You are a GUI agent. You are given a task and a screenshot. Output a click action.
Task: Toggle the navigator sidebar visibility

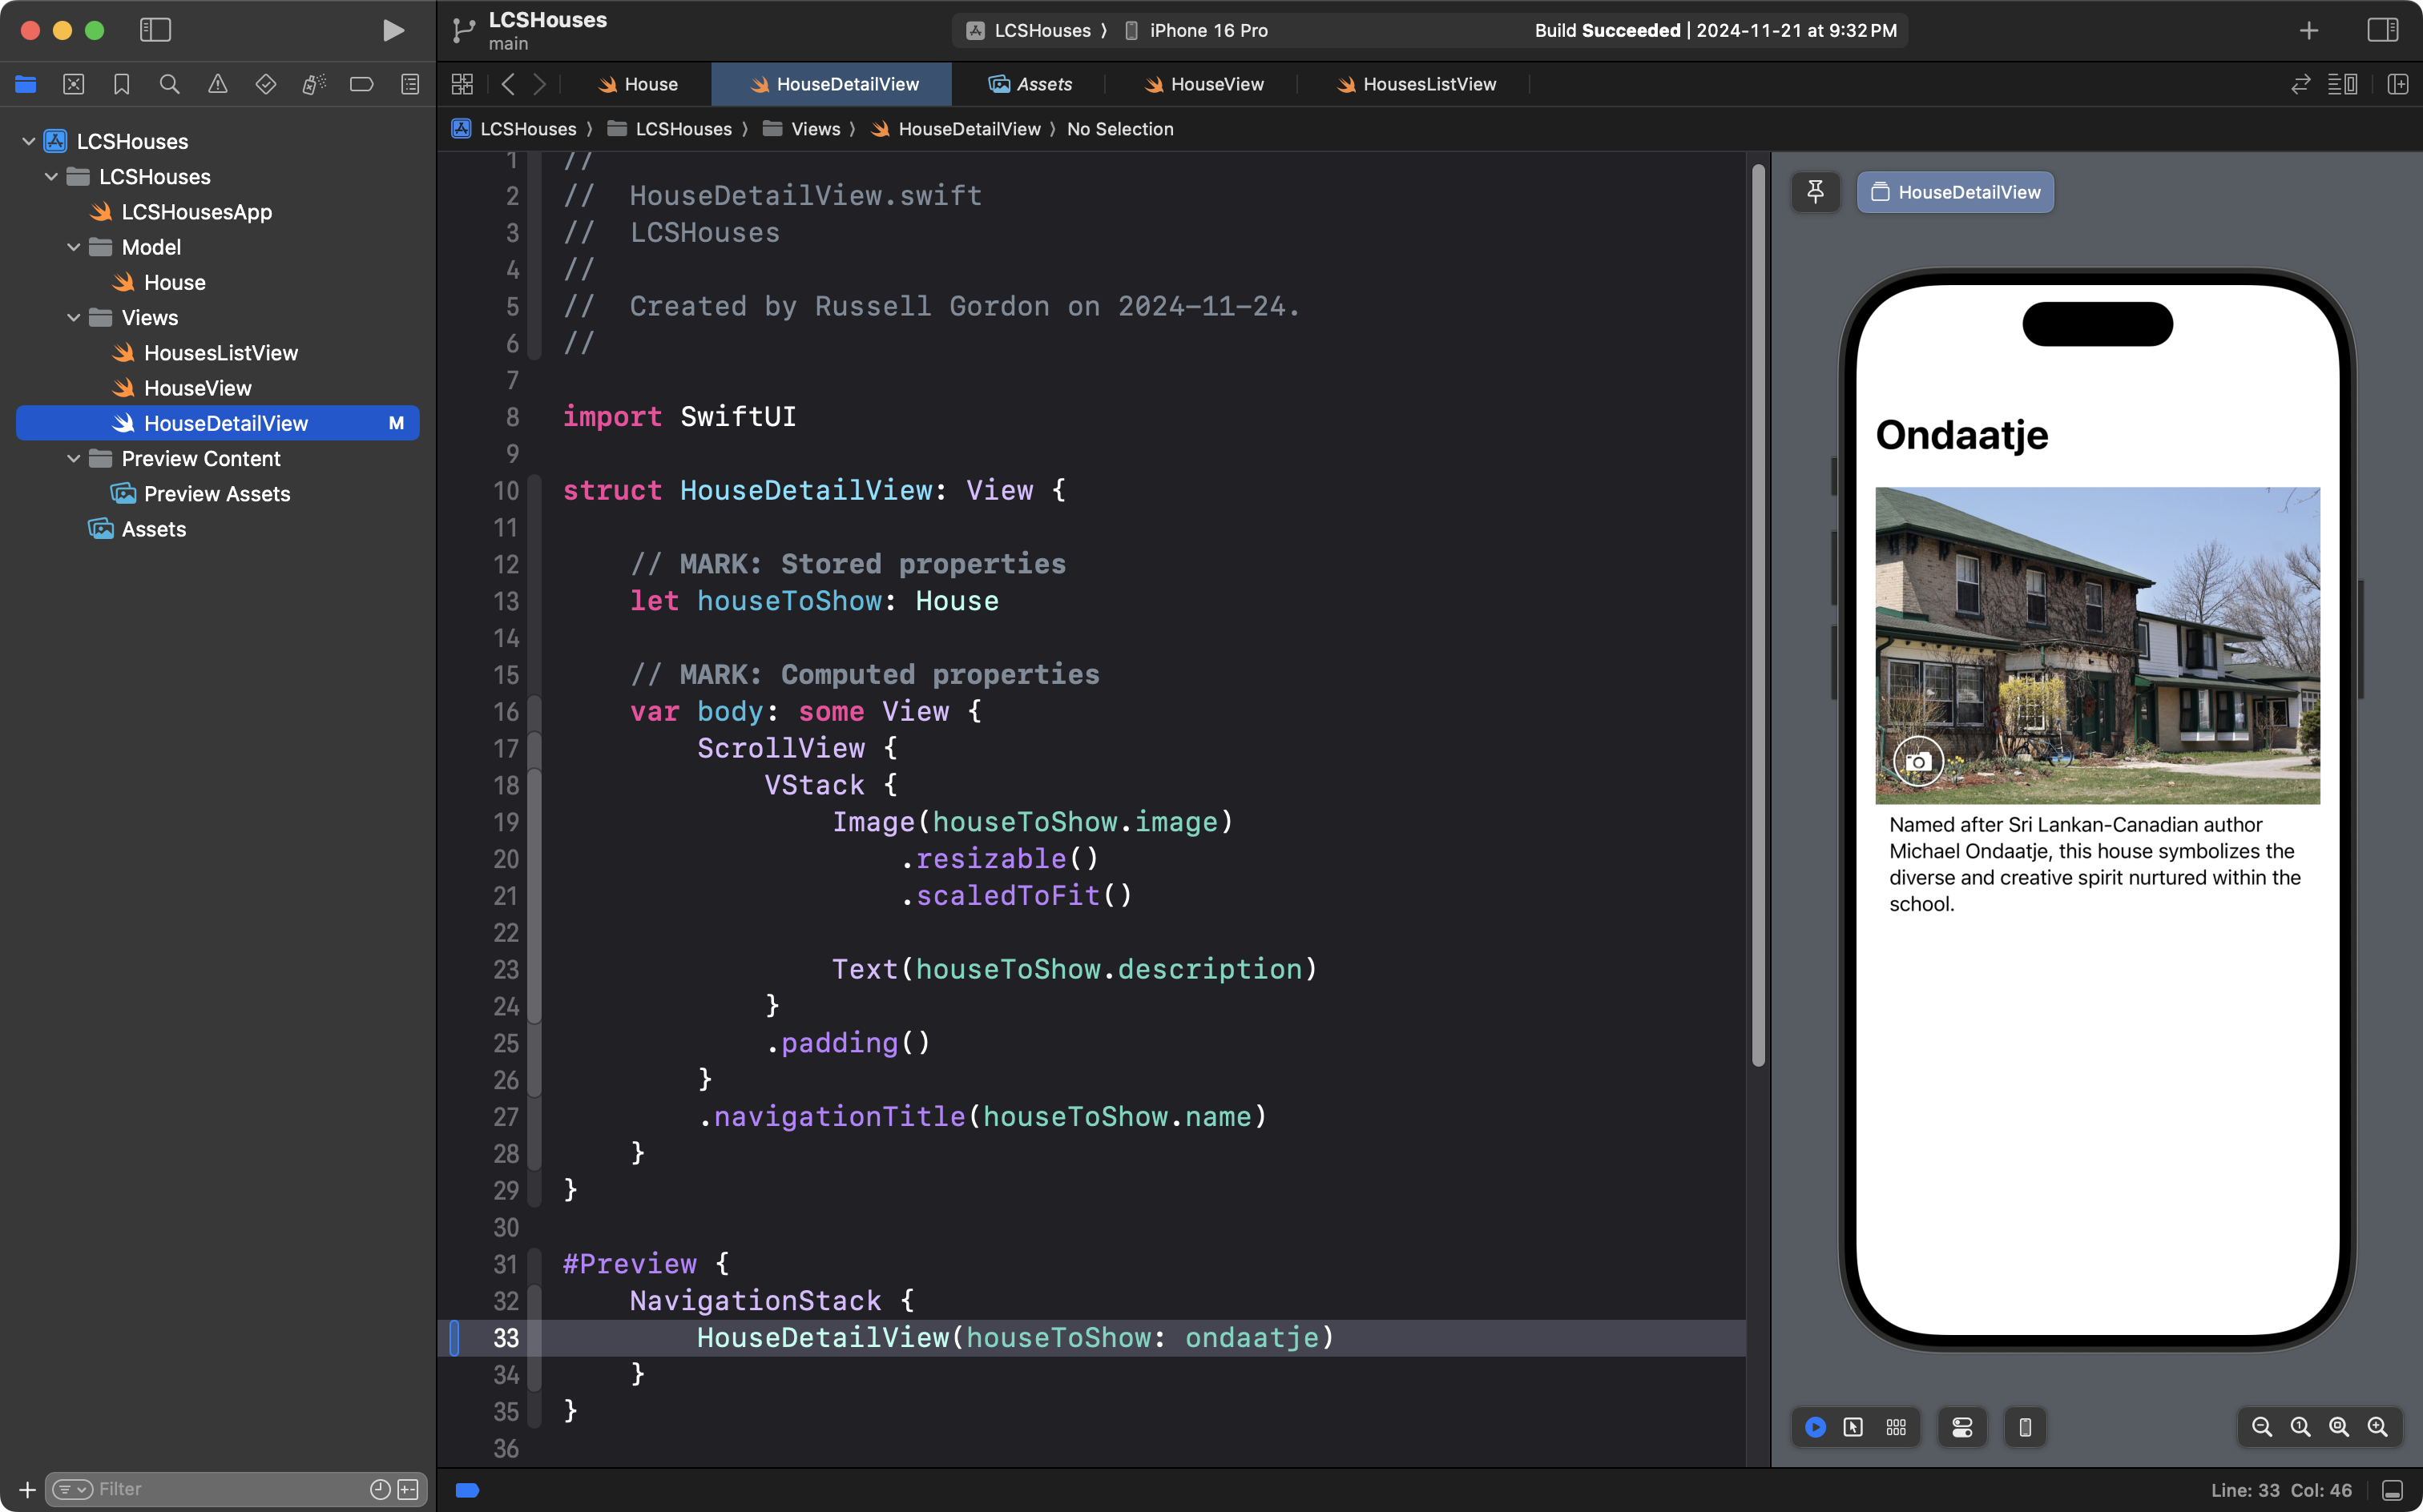point(155,30)
